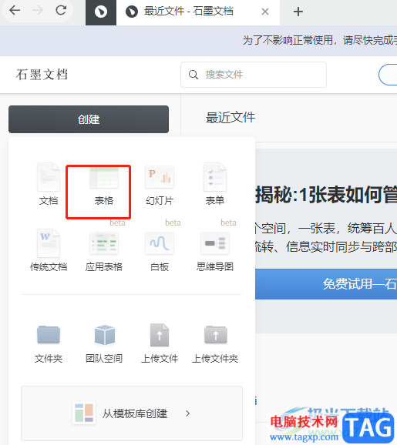This screenshot has width=397, height=445.
Task: Create a new 团队空间 team space
Action: point(104,344)
